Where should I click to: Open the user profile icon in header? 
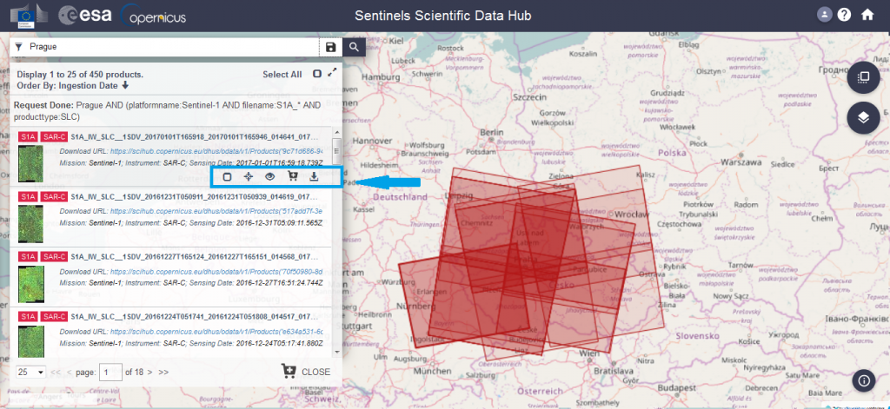point(824,15)
